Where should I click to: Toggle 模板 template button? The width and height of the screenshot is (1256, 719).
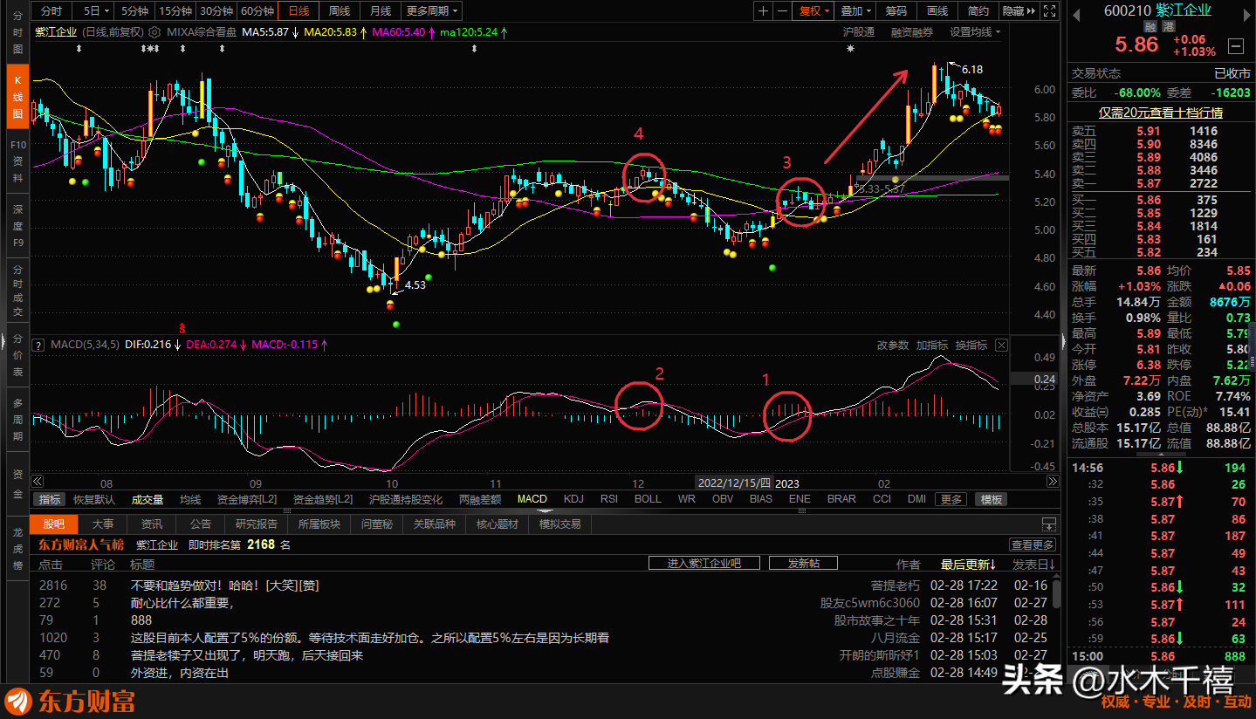pyautogui.click(x=991, y=499)
